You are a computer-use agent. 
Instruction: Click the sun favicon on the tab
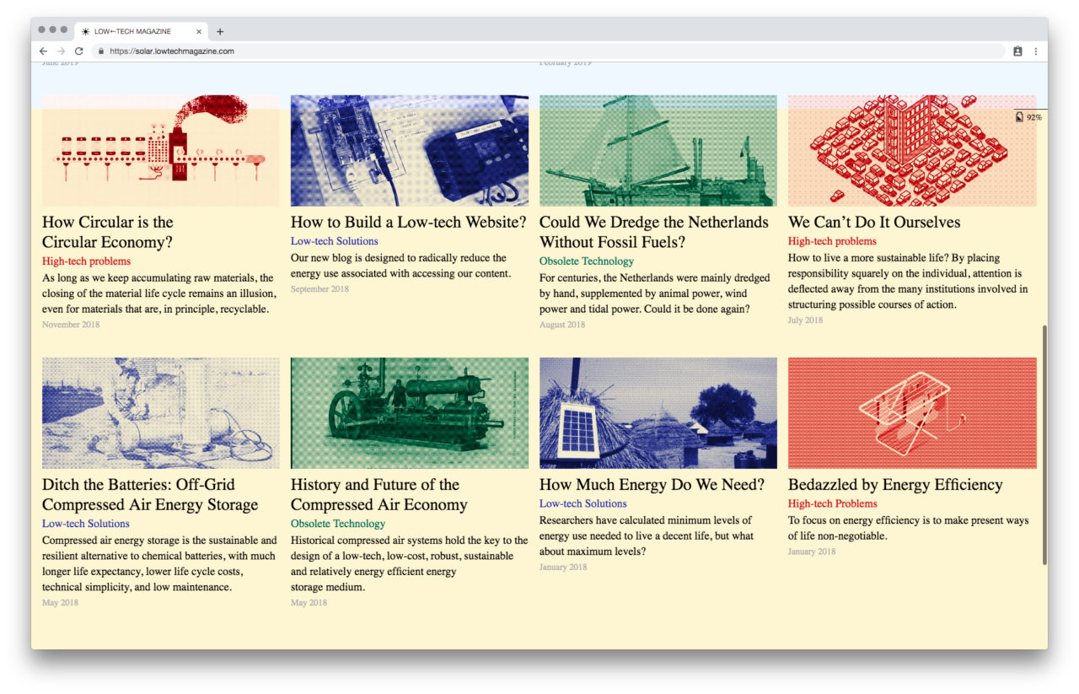point(85,32)
